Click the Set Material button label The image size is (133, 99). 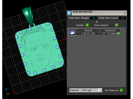(x=111, y=90)
